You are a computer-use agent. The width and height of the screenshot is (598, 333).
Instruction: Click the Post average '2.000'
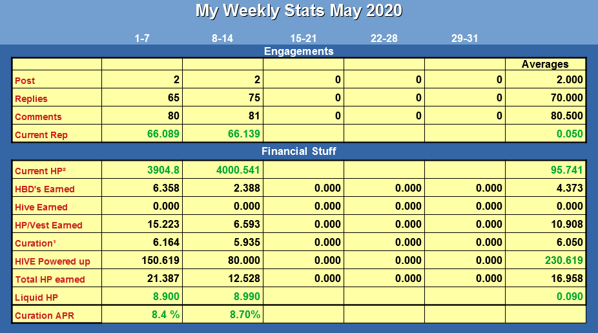click(570, 79)
